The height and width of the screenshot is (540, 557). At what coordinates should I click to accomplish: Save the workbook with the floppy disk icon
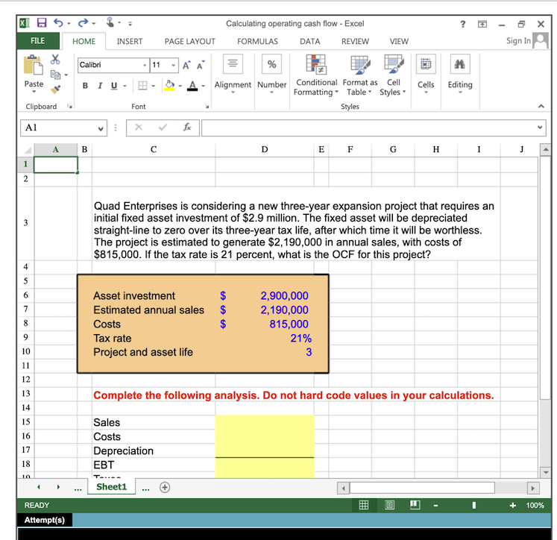(x=42, y=23)
